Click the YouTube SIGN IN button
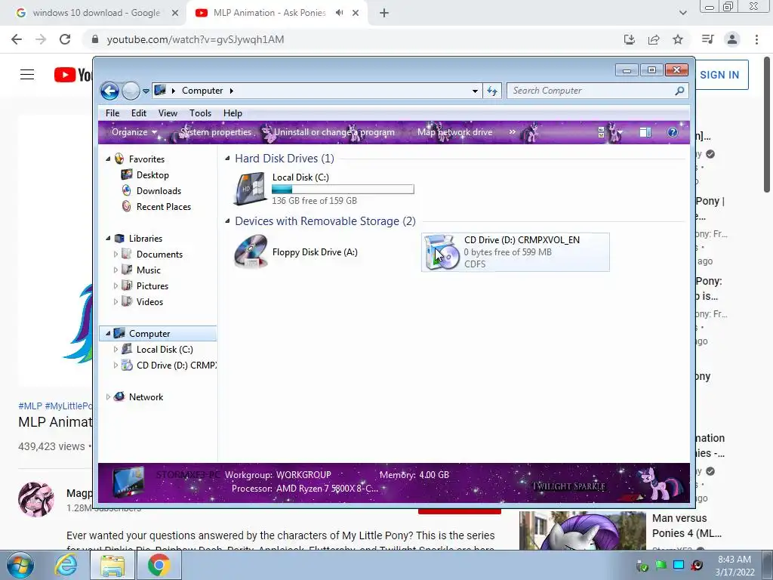The image size is (773, 580). point(721,75)
